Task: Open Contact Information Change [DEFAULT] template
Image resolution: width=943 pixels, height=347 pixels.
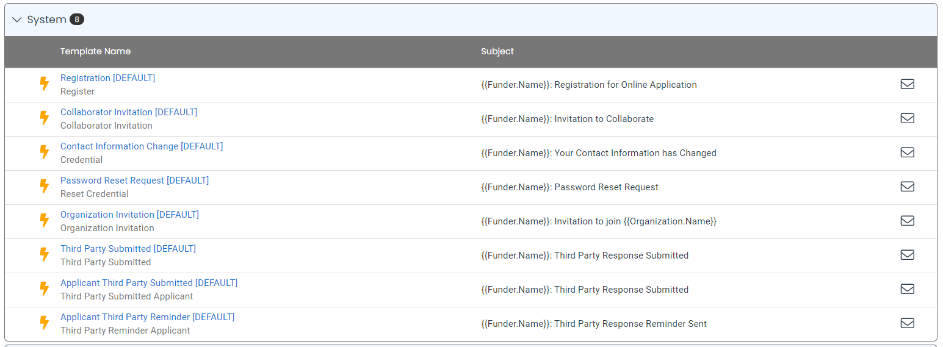Action: (142, 146)
